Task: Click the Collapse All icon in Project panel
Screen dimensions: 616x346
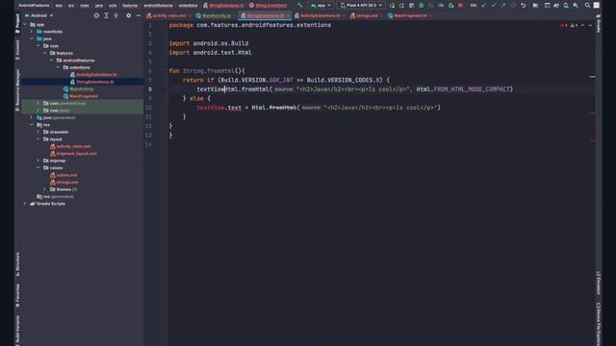Action: [116, 15]
